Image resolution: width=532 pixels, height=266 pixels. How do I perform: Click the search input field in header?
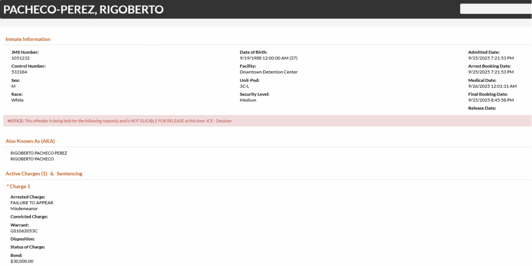496,9
